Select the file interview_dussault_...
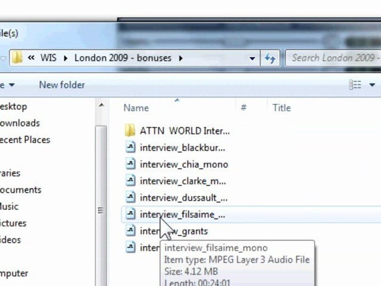This screenshot has width=381, height=286. (x=184, y=198)
